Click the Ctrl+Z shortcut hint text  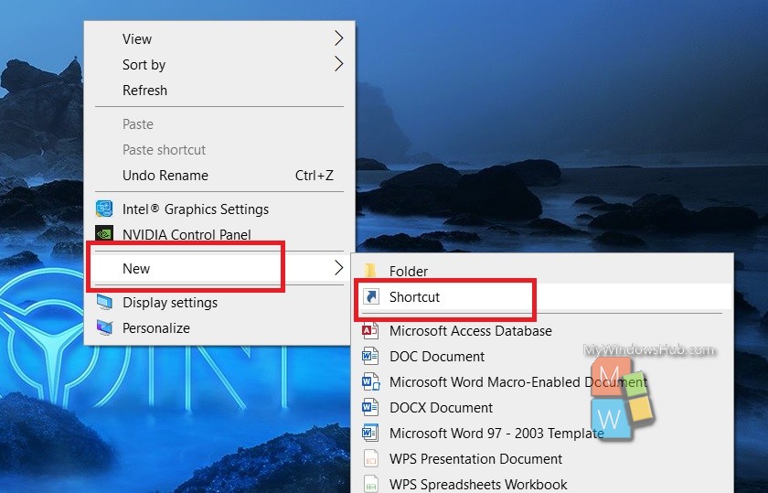coord(314,175)
